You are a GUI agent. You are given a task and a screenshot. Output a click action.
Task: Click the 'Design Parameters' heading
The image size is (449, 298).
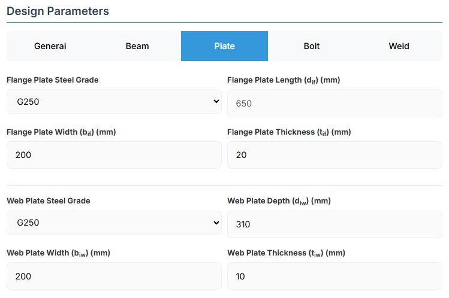coord(58,11)
